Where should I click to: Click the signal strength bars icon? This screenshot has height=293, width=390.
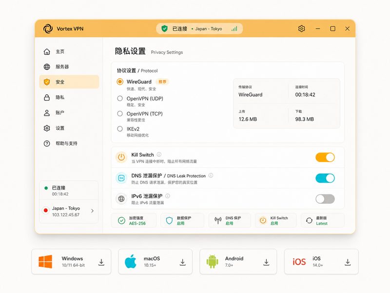[x=234, y=29]
